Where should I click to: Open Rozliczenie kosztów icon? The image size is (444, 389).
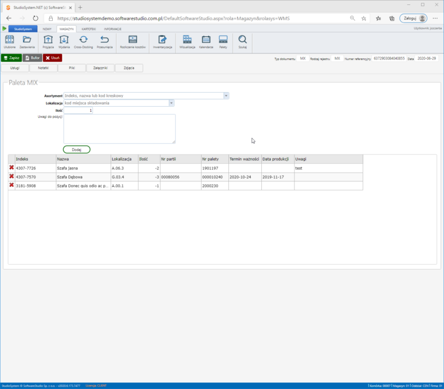click(133, 42)
